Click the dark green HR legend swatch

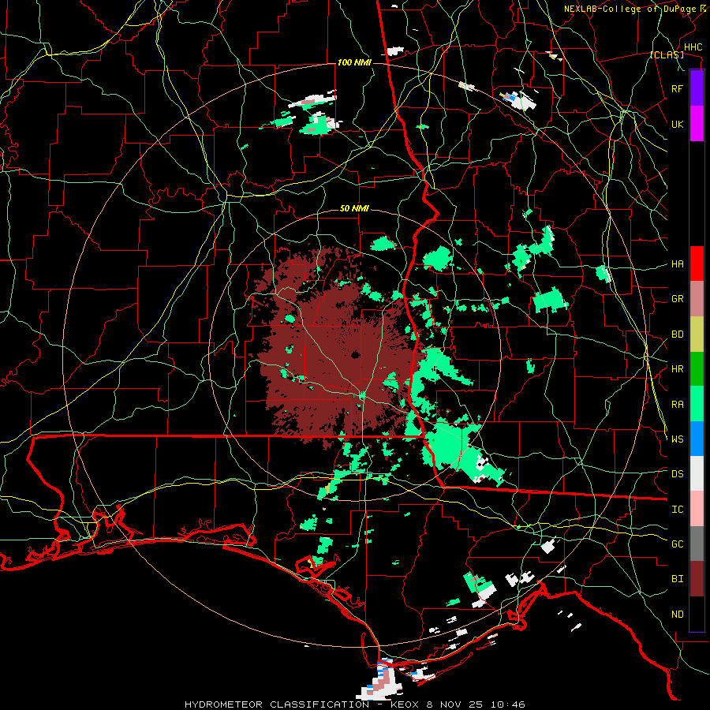[x=697, y=369]
